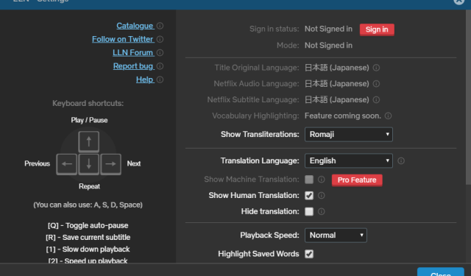The height and width of the screenshot is (276, 471).
Task: Click the 'Not Signed in' status text
Action: (328, 29)
